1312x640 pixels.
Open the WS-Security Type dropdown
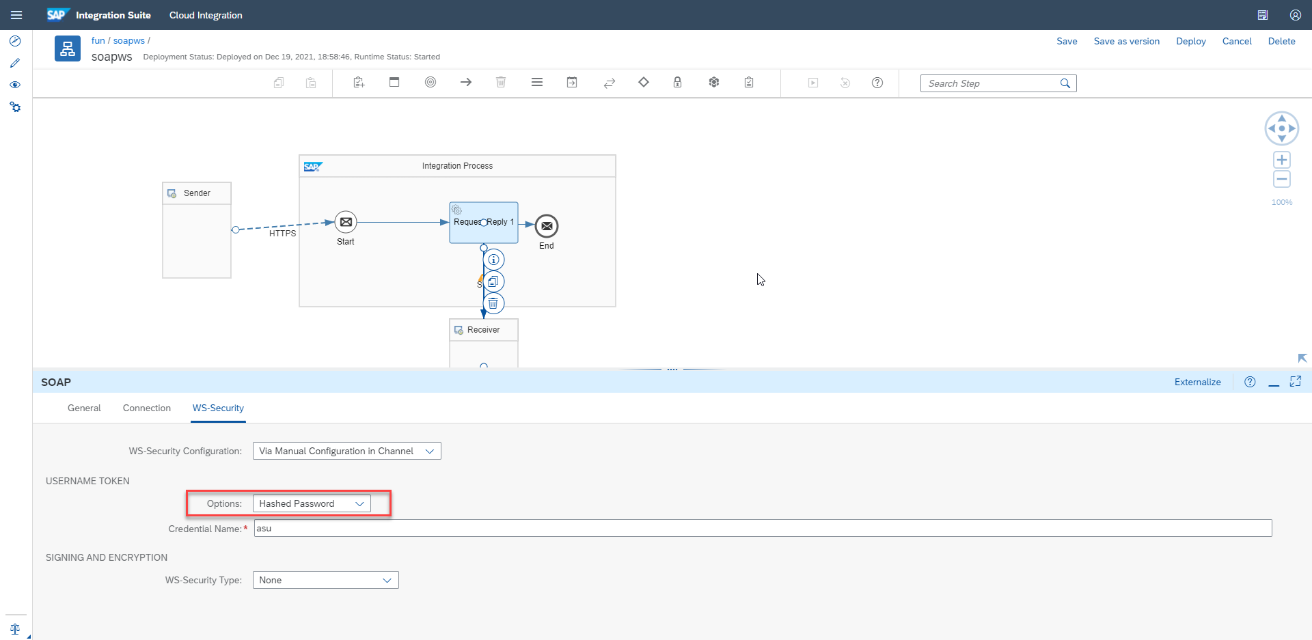(x=325, y=580)
